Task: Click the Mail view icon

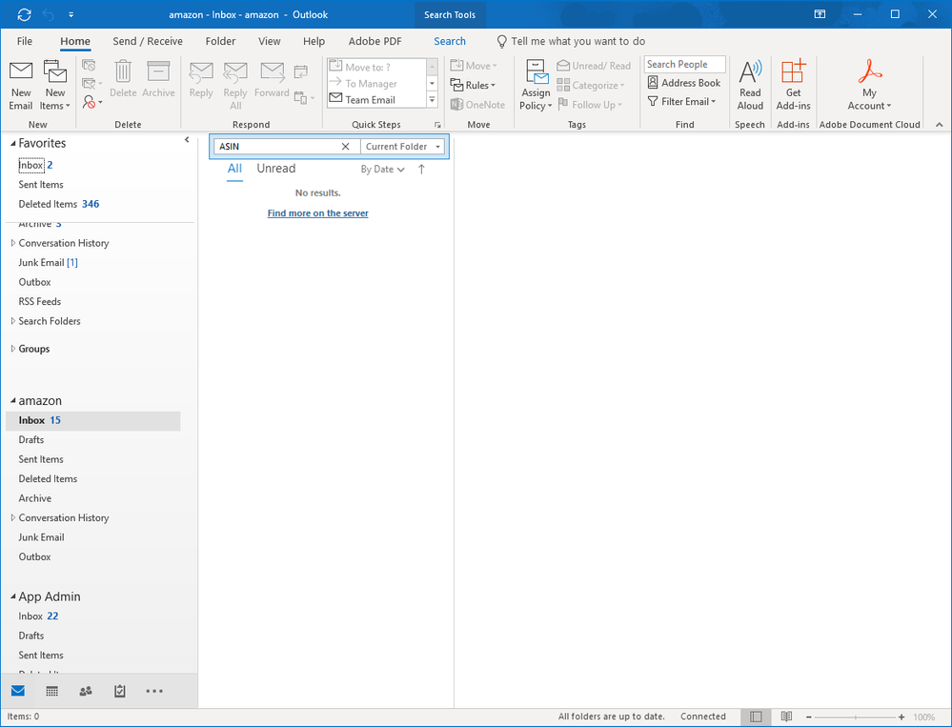Action: pos(18,691)
